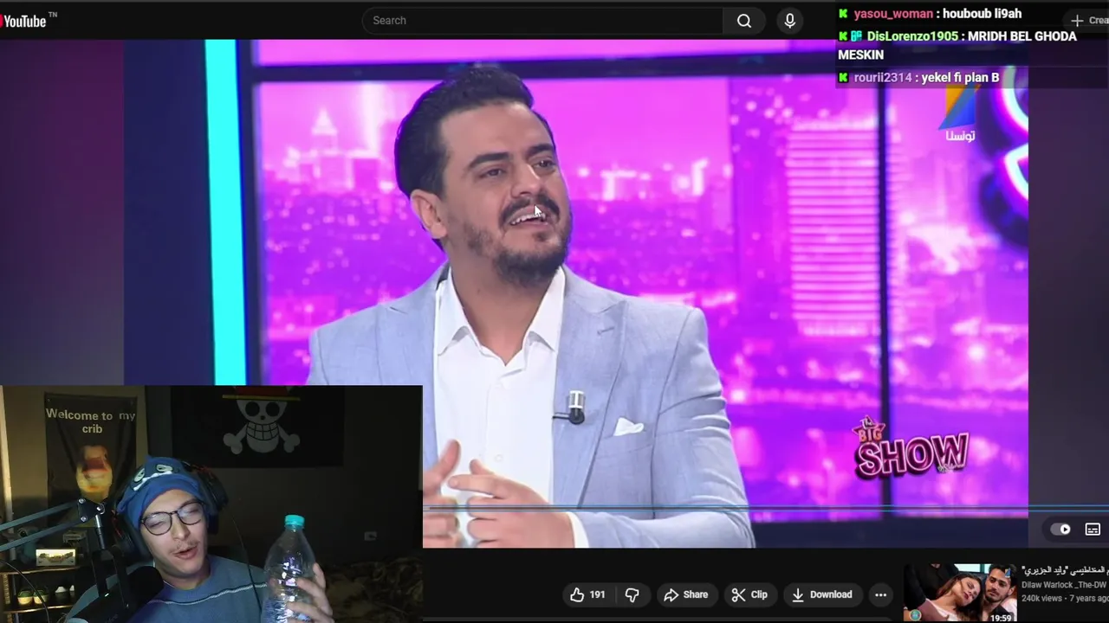Like the video with thumbs-up icon

(x=587, y=594)
